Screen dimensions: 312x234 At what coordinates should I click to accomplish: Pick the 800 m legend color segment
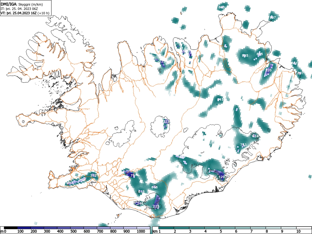117,228
